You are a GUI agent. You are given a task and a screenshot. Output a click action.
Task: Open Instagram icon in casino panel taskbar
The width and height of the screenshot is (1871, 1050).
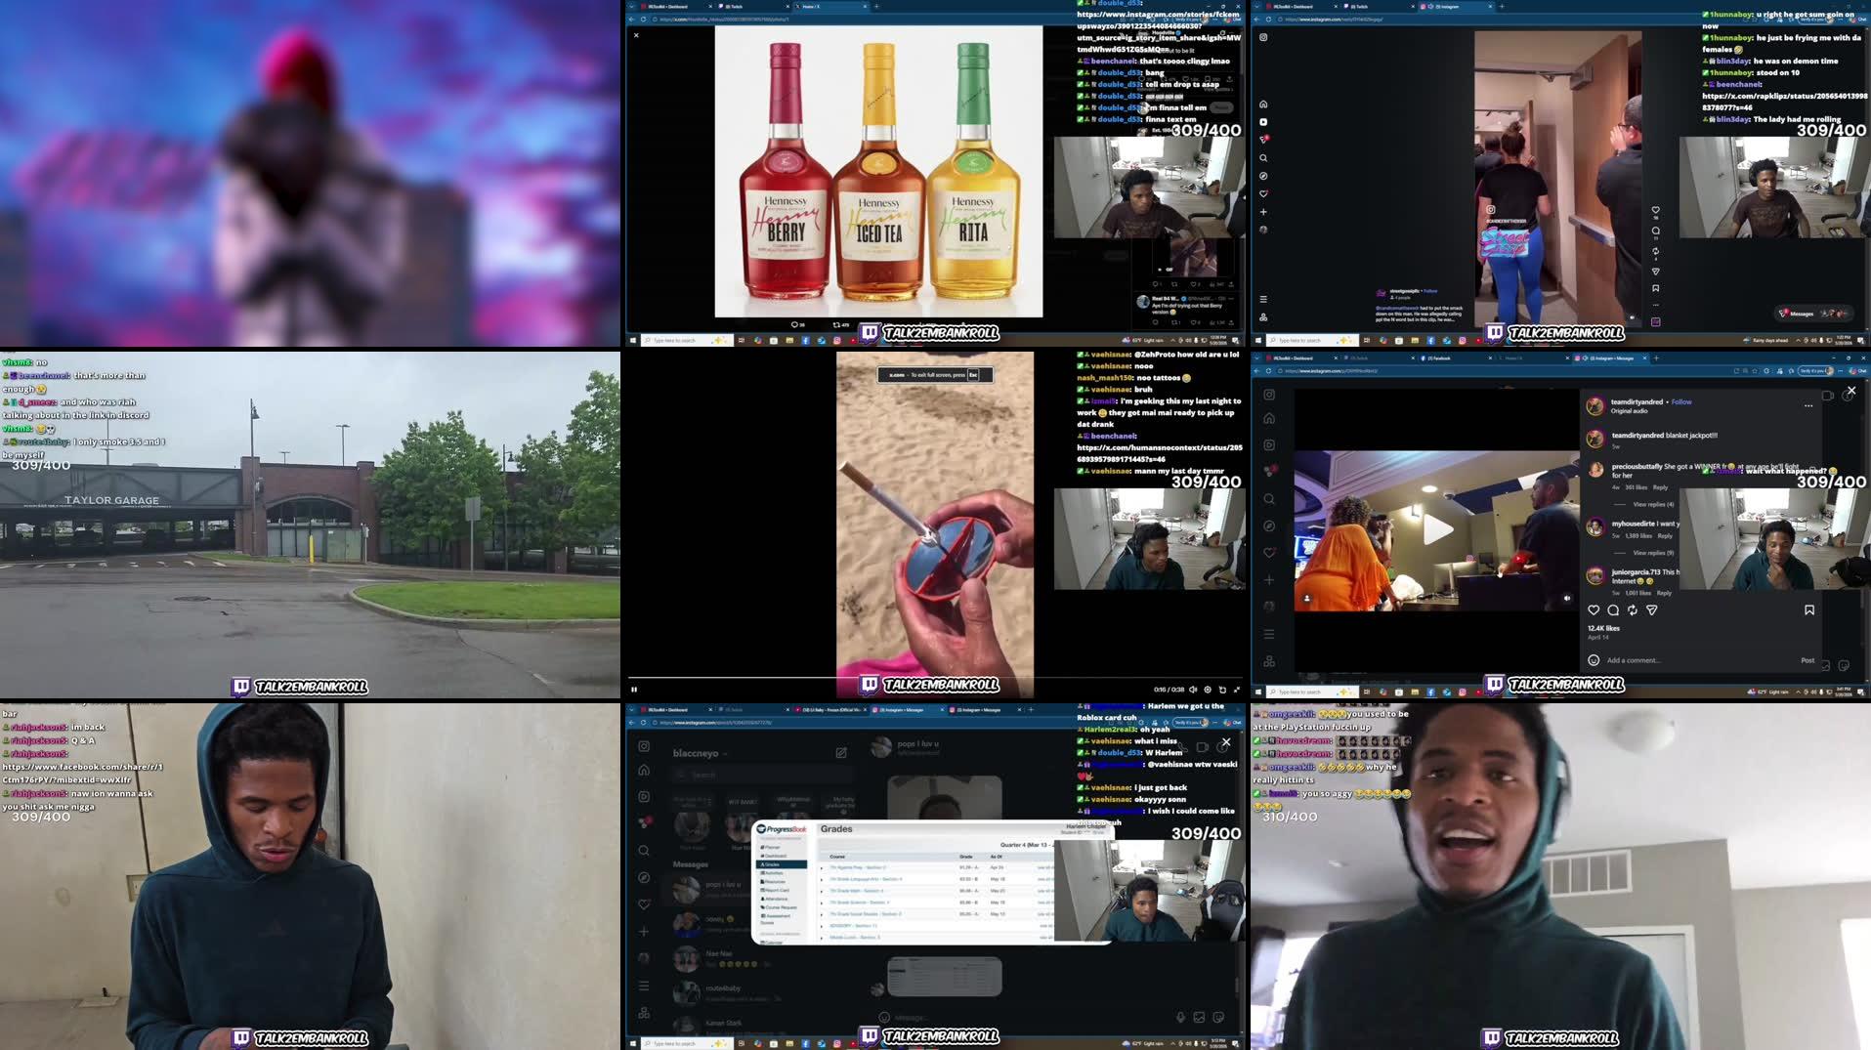point(1463,692)
